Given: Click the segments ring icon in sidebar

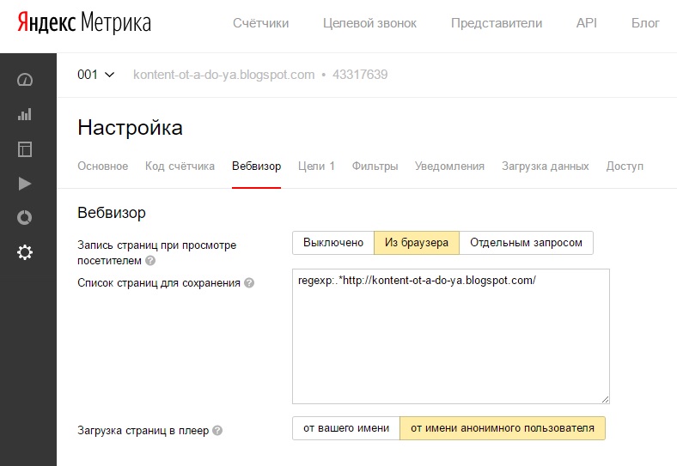Looking at the screenshot, I should 24,218.
